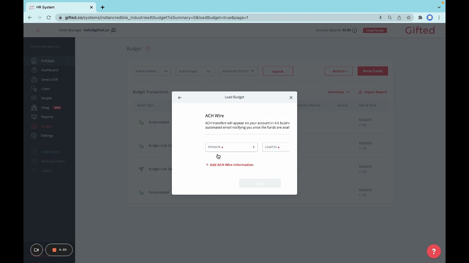Expand the Summary dropdown

coord(339,92)
